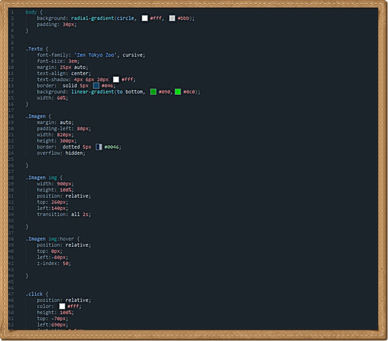Click the #090 hex text
This screenshot has width=388, height=341.
point(165,92)
